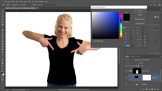
Task: Click Cancel in the Color Picker
Action: point(140,15)
